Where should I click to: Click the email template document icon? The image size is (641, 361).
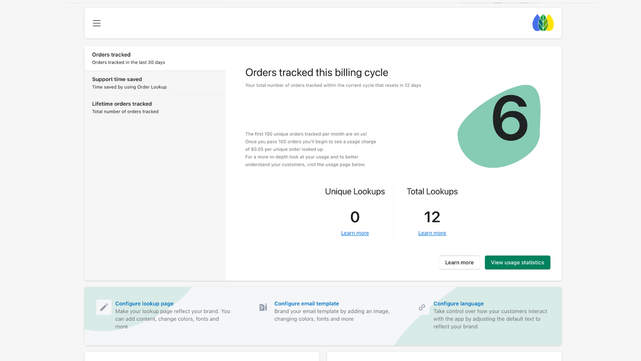point(263,307)
